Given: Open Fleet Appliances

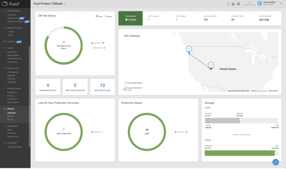Looking at the screenshot, I should point(12,52).
